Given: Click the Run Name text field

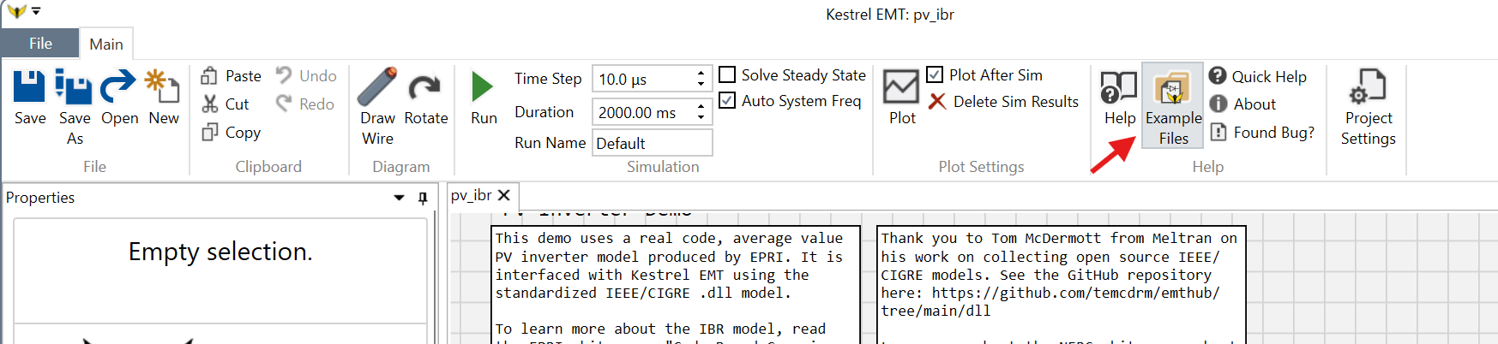Looking at the screenshot, I should coord(653,143).
